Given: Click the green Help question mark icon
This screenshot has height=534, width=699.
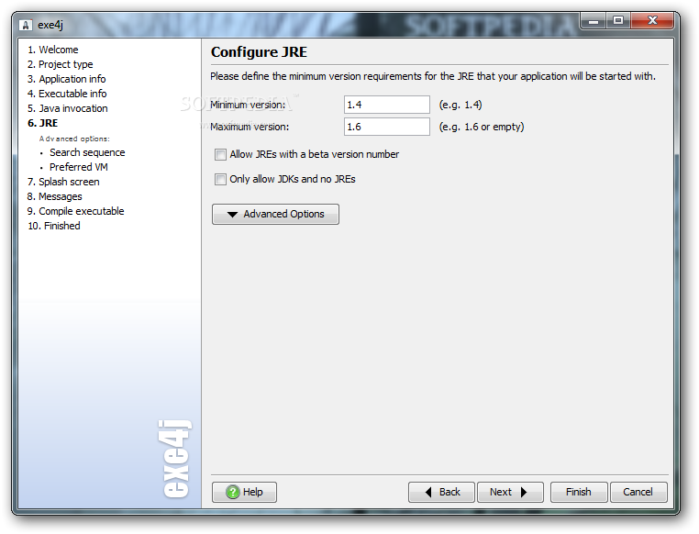Looking at the screenshot, I should [233, 492].
